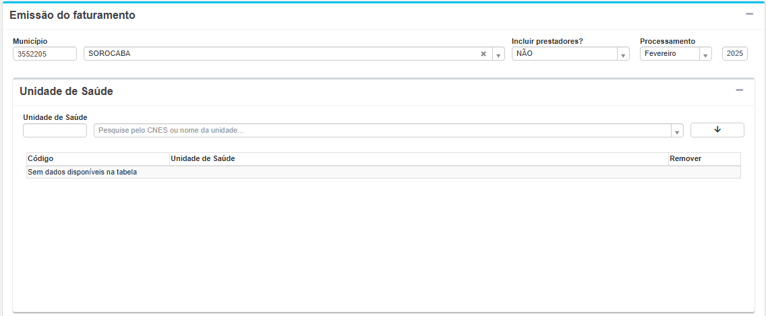The image size is (766, 316).
Task: Open the SOROCABA município dropdown arrow
Action: (498, 55)
